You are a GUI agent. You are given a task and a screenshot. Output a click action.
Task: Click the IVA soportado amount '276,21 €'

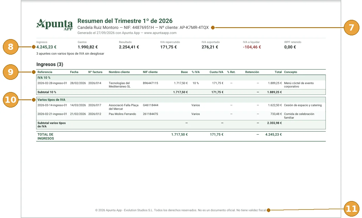coord(210,47)
